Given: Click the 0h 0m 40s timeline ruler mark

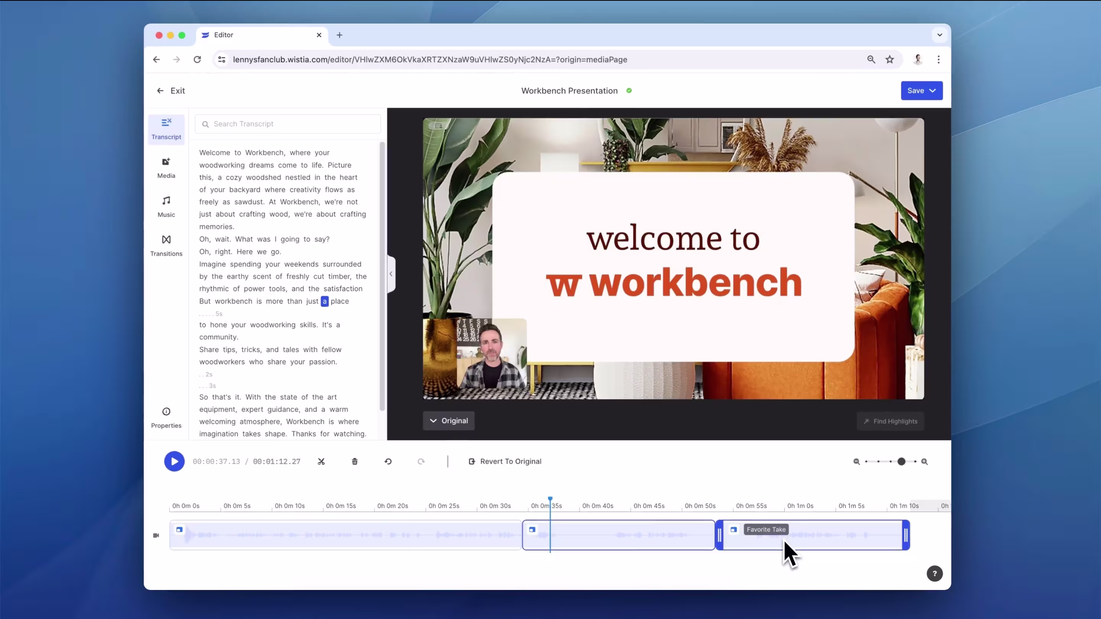Looking at the screenshot, I should (x=598, y=506).
